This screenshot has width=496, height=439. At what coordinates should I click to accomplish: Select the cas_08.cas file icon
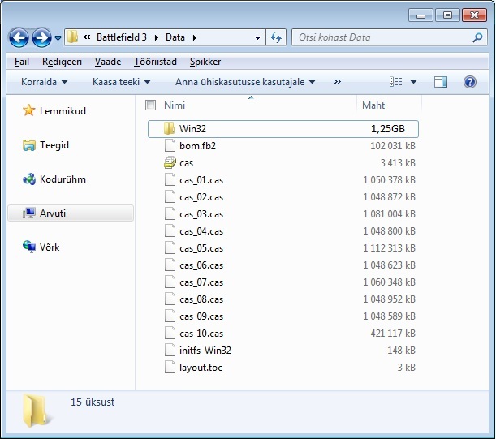170,299
